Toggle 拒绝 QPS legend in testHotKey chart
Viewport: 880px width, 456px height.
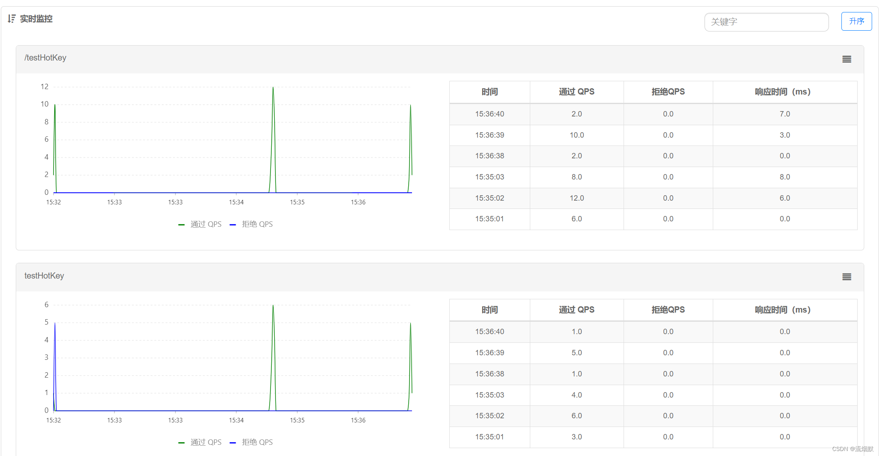[251, 442]
